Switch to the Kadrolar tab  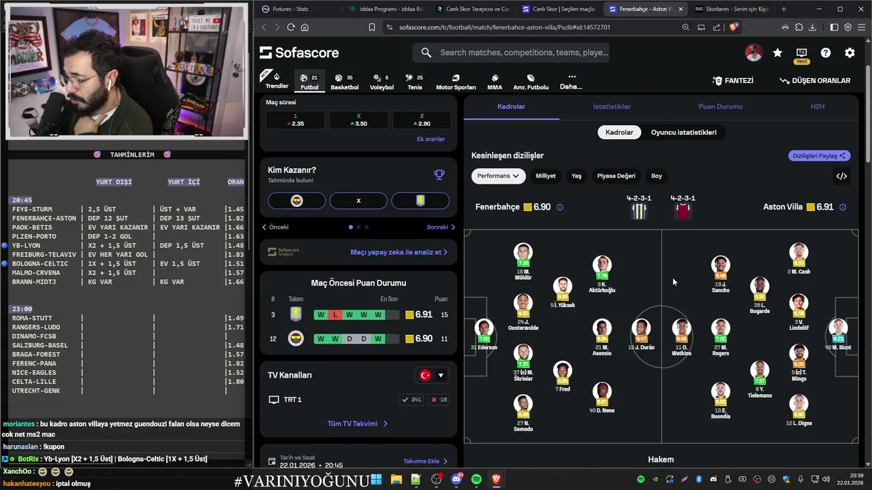click(511, 107)
